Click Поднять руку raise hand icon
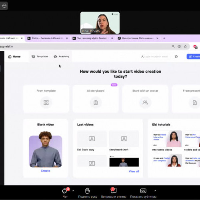200x200 pixels. (x=88, y=191)
